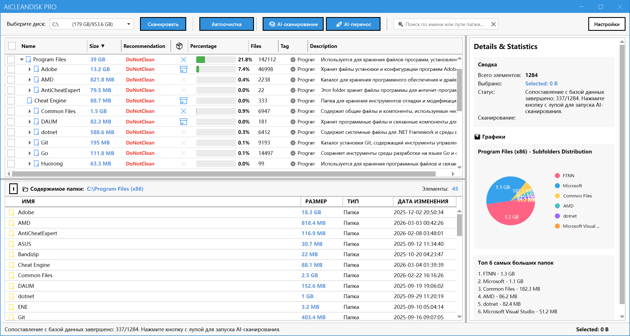Viewport: 630px width, 336px height.
Task: Check the checkbox next to Git
Action: tap(11, 143)
